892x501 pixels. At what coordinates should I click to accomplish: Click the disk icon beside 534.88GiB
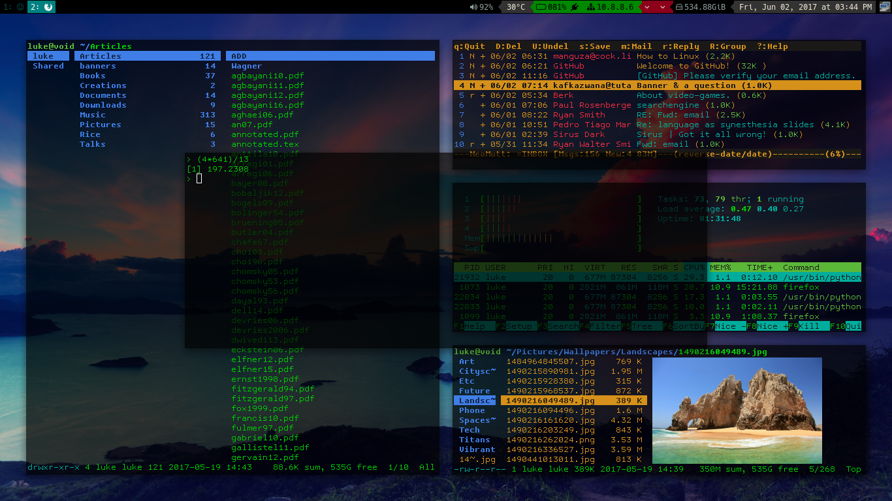tap(679, 7)
